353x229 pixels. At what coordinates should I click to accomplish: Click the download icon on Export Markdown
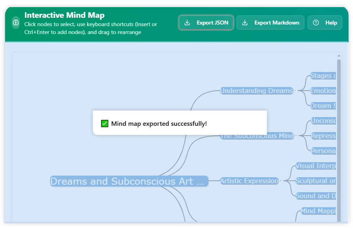(x=245, y=23)
